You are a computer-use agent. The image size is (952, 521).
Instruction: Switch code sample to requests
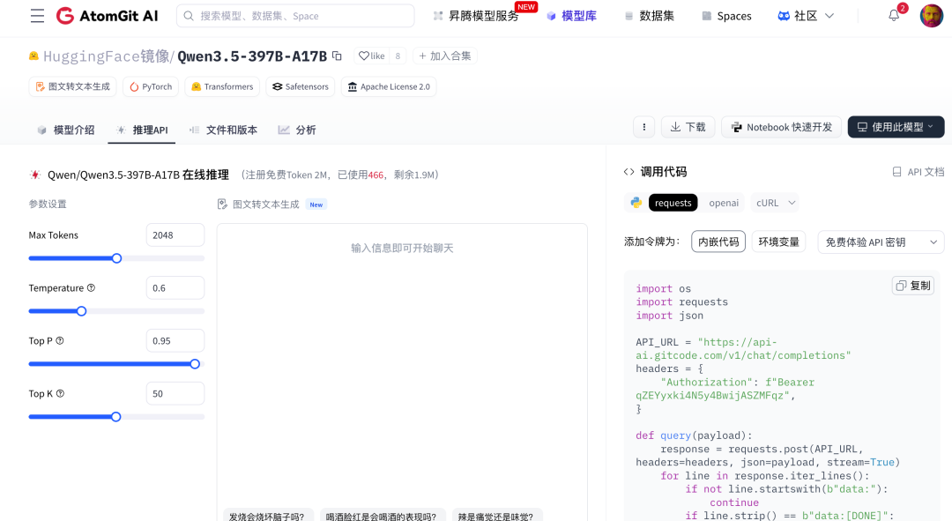(673, 203)
